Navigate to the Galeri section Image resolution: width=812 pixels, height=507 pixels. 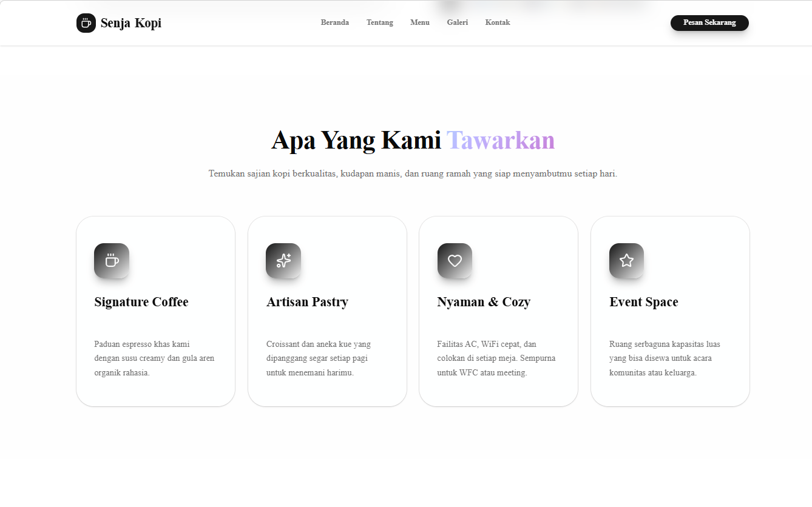(457, 22)
